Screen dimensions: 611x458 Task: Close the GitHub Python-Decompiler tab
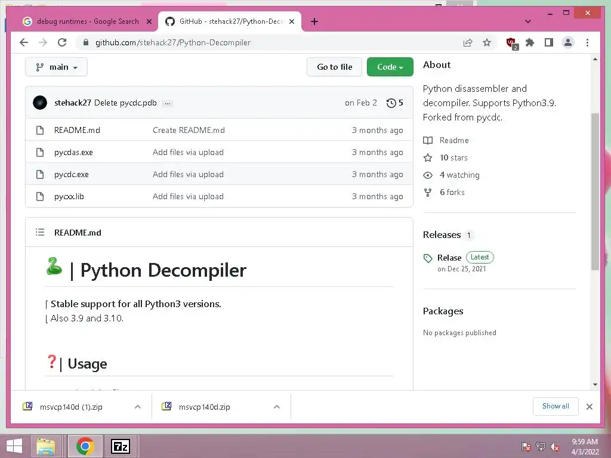[x=291, y=21]
